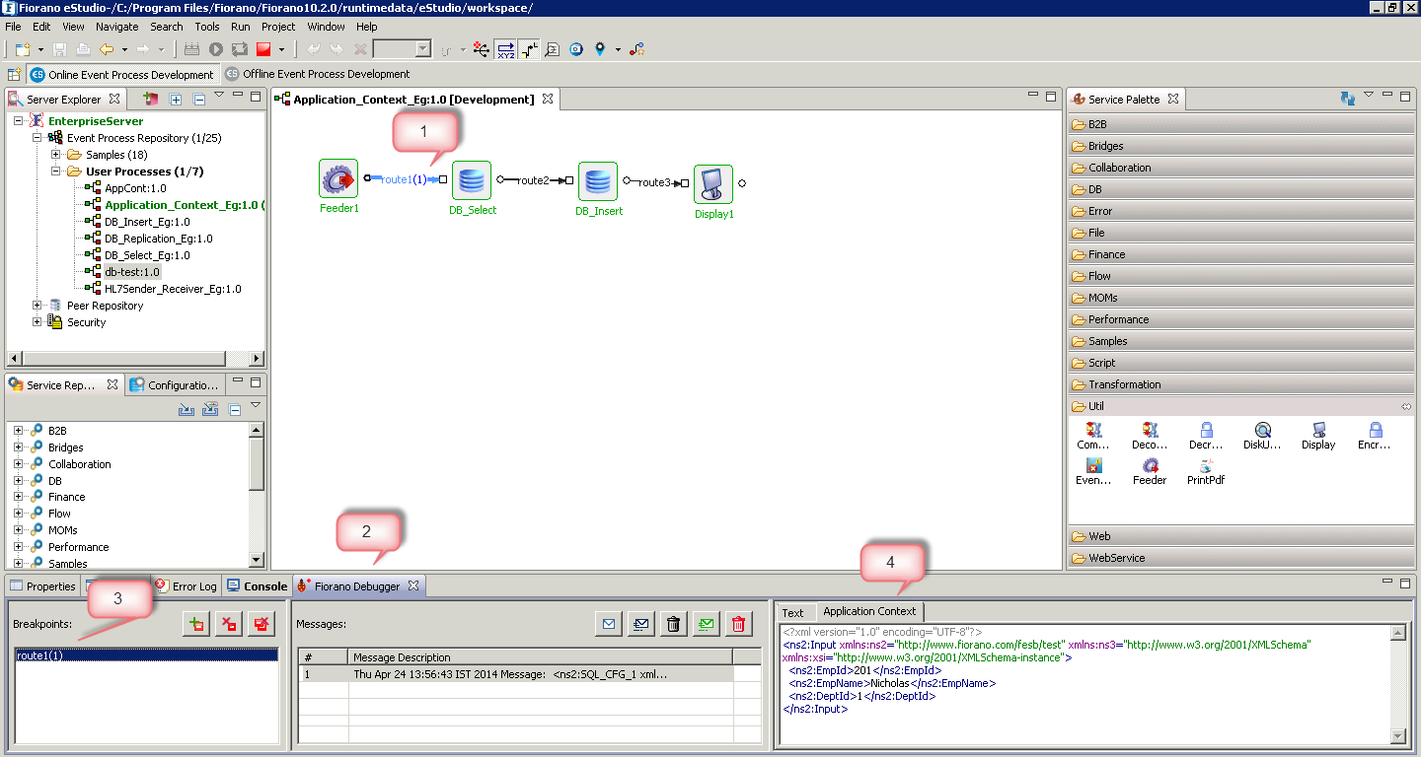Click the map pin toolbar icon
Viewport: 1421px width, 757px height.
tap(600, 48)
